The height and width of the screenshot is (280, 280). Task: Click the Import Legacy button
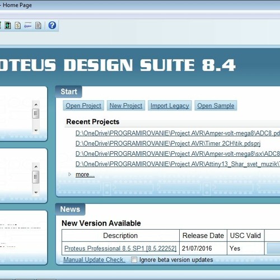(170, 106)
